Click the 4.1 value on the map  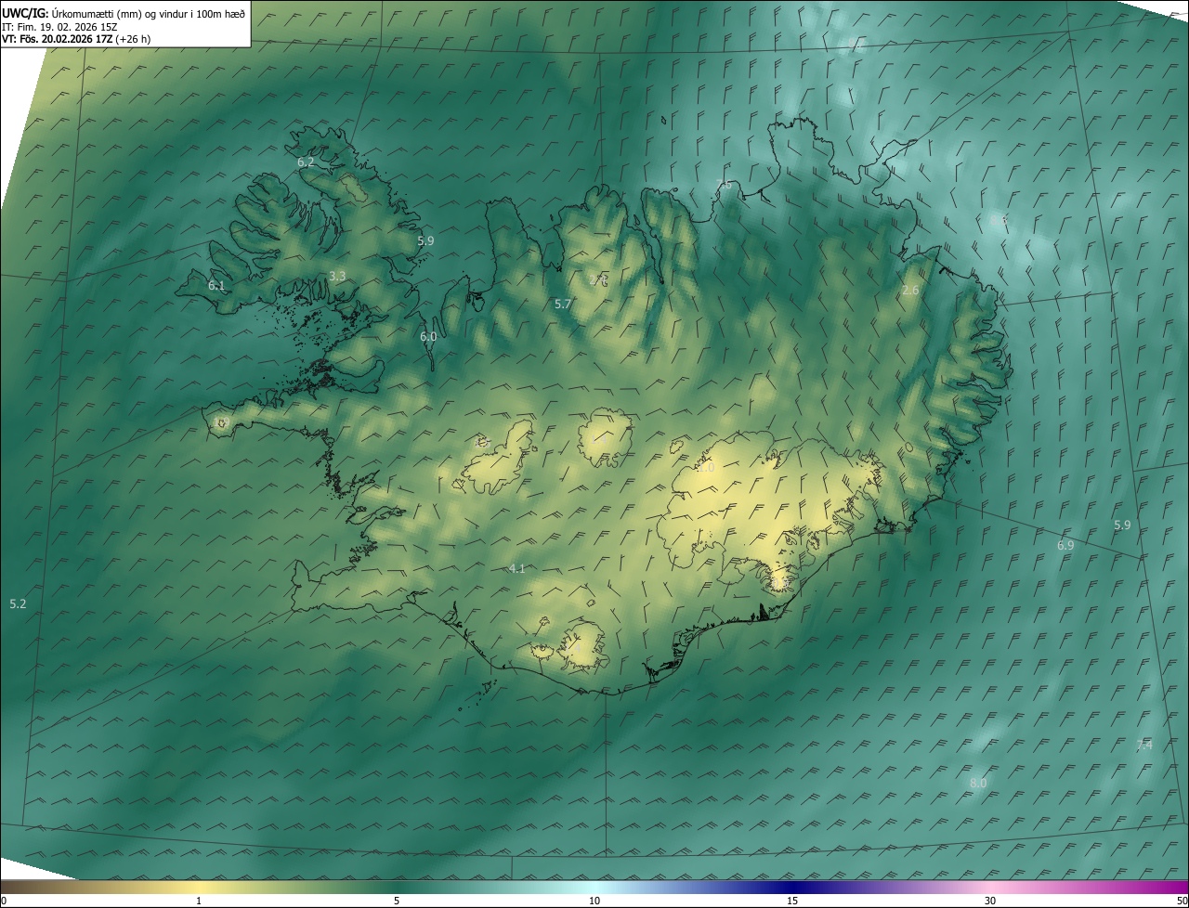[517, 569]
